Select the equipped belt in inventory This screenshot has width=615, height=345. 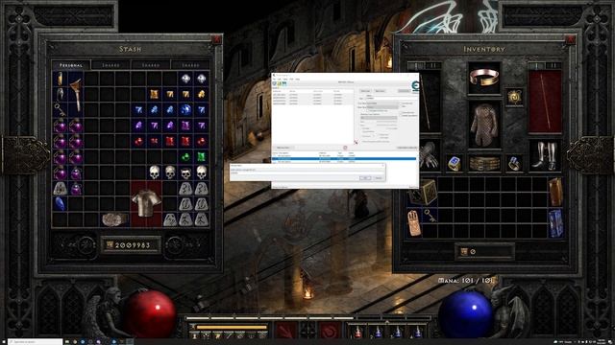click(484, 164)
